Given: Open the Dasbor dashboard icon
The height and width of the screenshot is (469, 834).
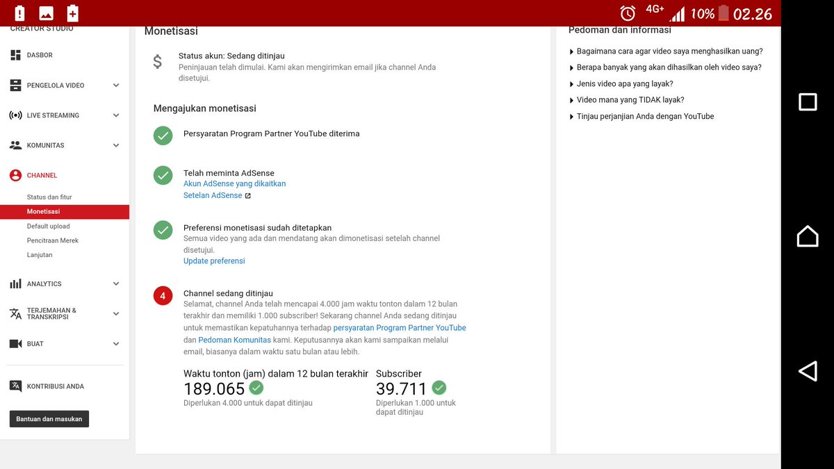Looking at the screenshot, I should [15, 55].
